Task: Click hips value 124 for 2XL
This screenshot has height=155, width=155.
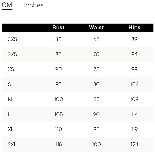Action: tap(134, 144)
